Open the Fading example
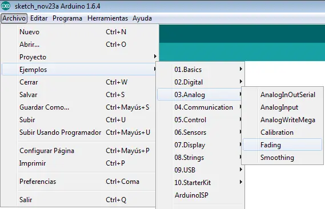Screen dimensions: 325x209 point(282,145)
